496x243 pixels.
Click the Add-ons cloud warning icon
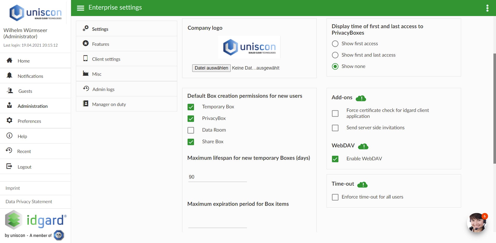pos(361,98)
